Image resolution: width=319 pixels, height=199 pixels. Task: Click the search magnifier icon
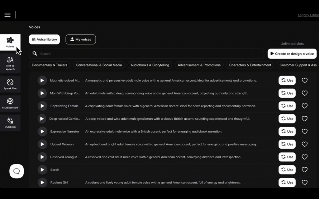34,53
